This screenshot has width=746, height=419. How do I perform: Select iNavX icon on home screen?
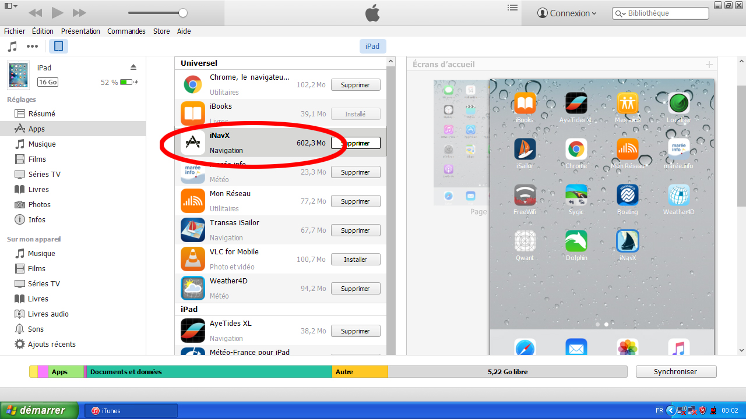(628, 241)
